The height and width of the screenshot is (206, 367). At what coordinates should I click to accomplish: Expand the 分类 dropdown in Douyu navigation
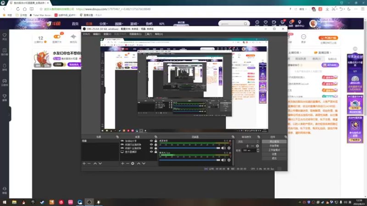pos(104,24)
